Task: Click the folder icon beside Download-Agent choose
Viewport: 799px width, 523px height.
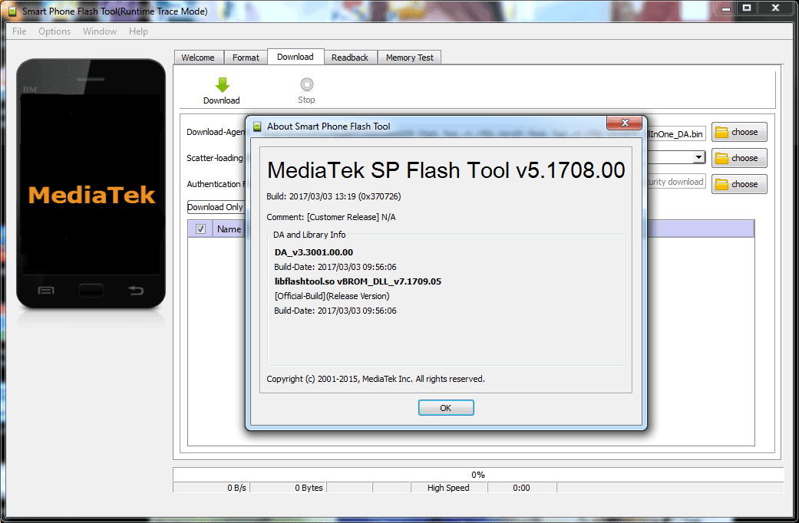Action: (x=721, y=133)
